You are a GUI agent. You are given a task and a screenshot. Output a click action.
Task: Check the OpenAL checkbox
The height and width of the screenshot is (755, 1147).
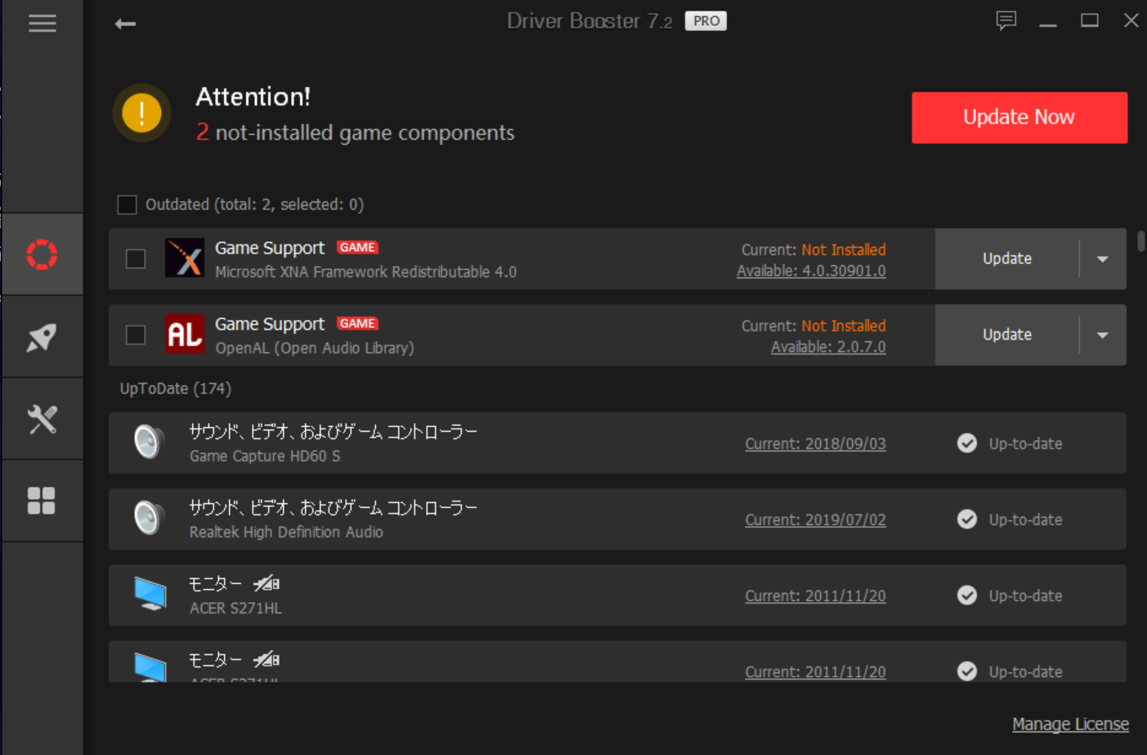(136, 335)
